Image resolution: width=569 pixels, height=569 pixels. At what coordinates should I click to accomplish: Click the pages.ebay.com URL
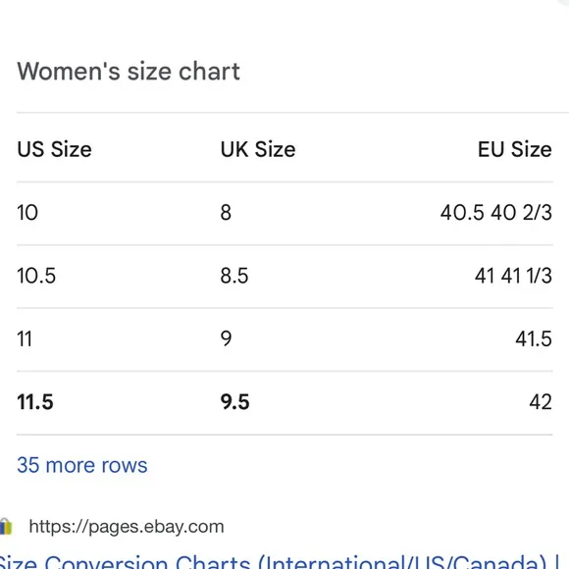(127, 527)
